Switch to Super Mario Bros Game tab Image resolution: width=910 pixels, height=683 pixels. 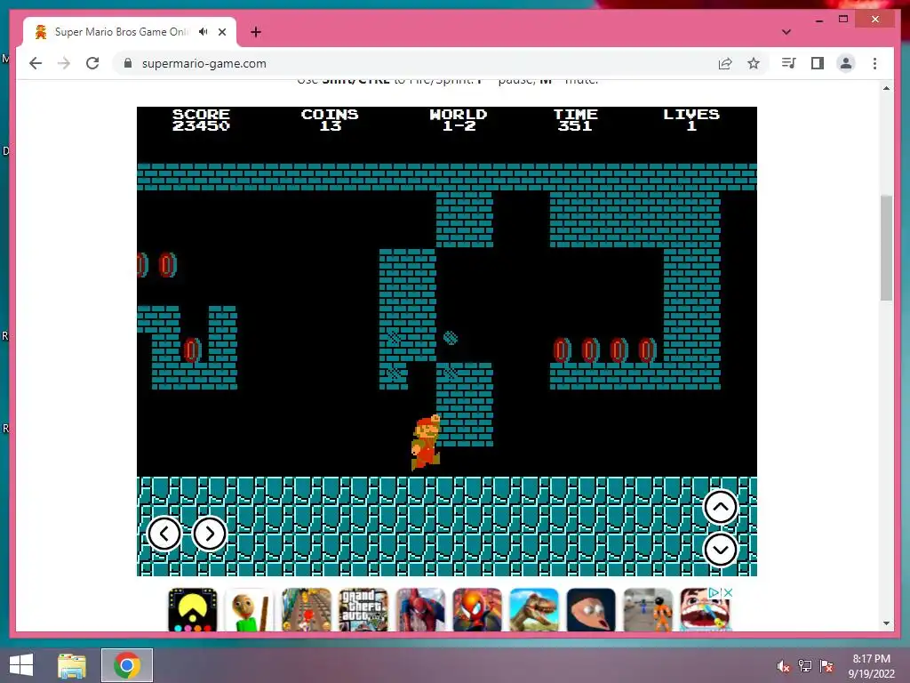[130, 32]
